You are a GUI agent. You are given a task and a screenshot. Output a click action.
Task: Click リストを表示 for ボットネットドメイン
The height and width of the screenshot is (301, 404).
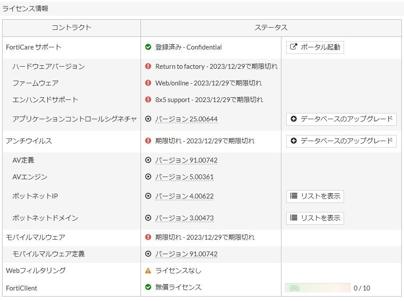(315, 218)
